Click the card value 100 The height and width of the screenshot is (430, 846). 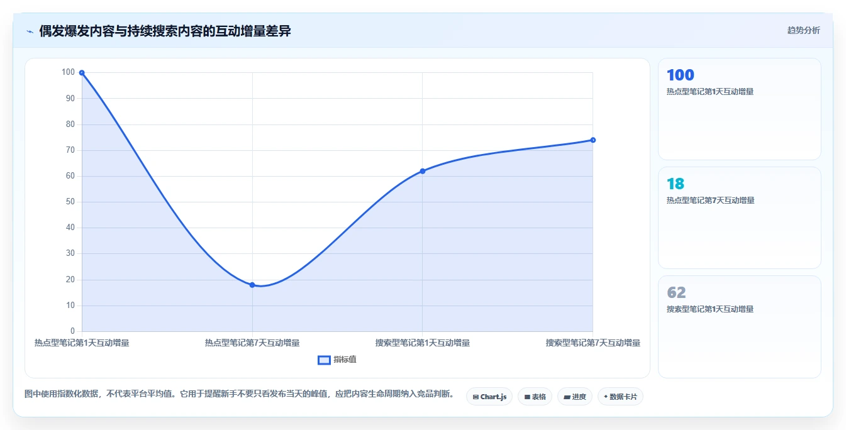680,75
